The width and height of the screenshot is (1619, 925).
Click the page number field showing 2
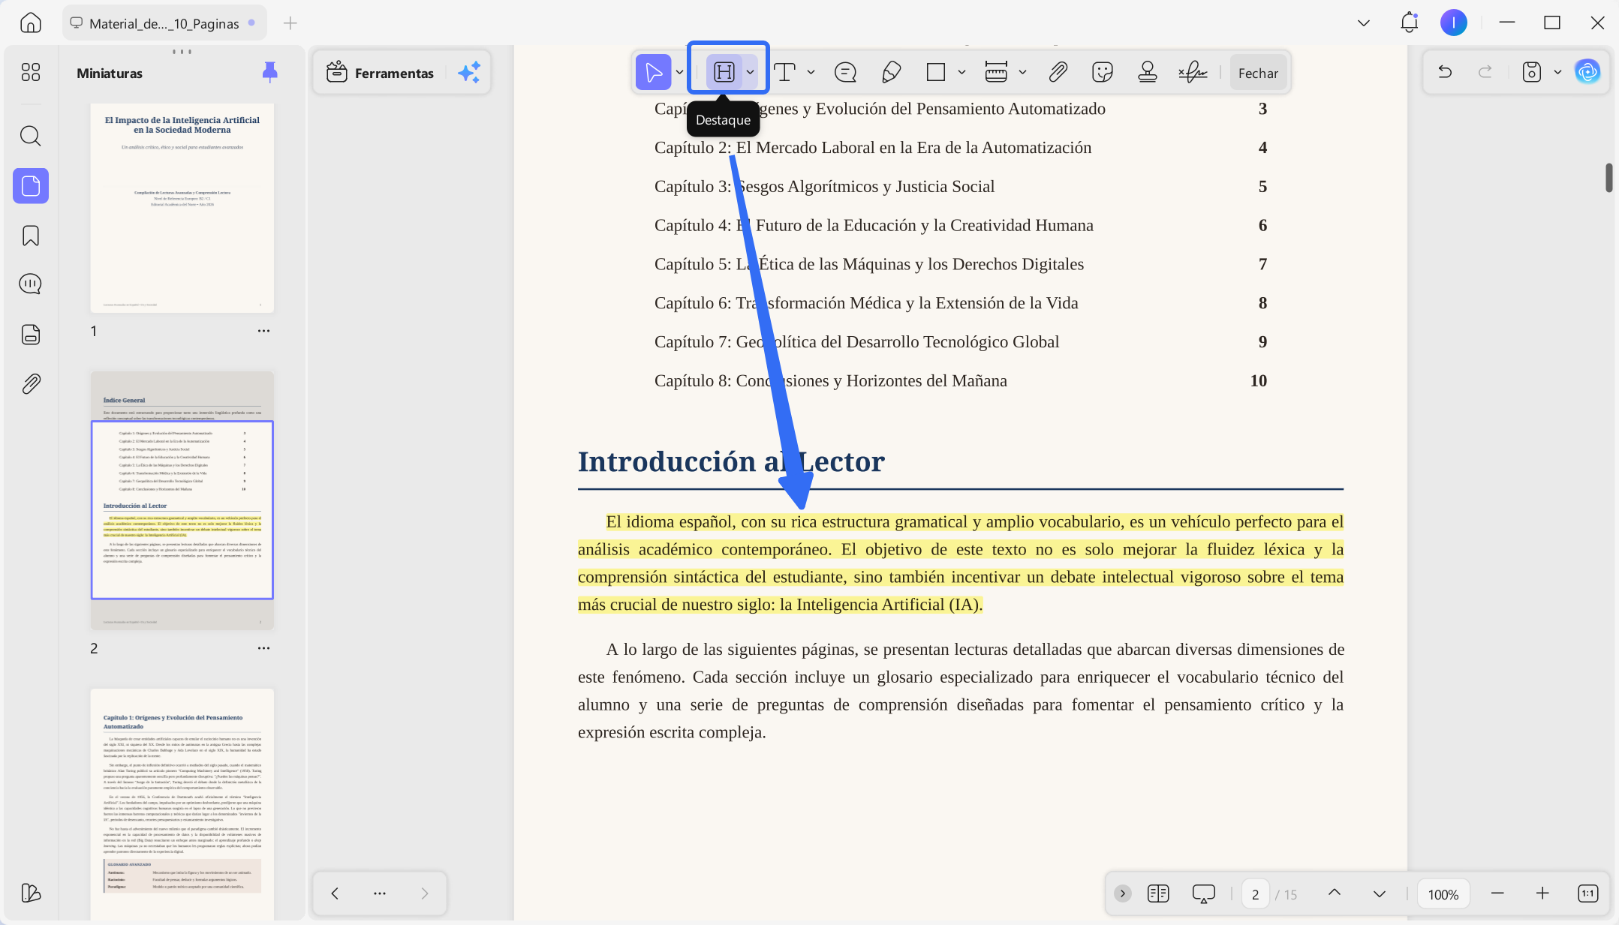1255,894
